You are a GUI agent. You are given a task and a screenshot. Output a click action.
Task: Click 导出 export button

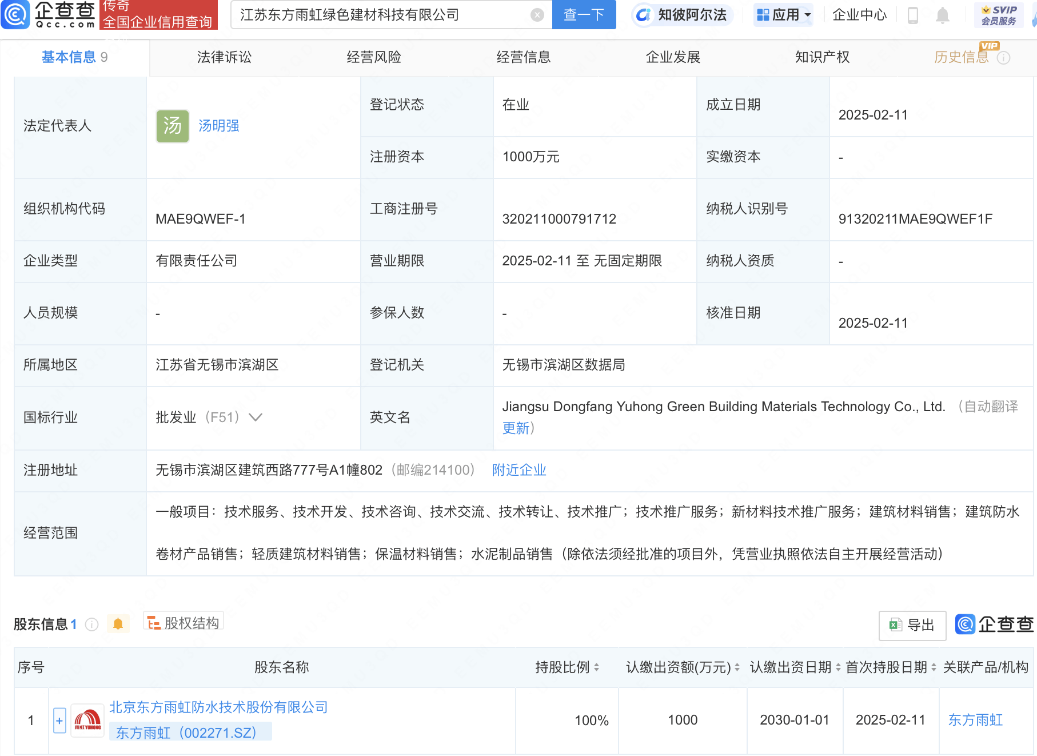click(x=912, y=626)
